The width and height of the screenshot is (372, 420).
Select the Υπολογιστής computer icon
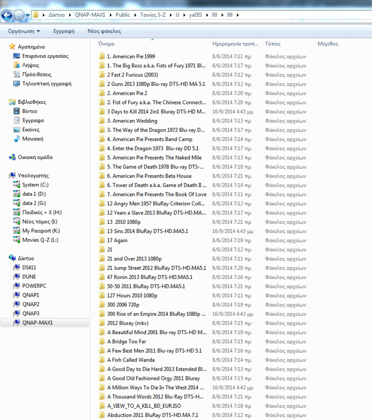[x=12, y=176]
